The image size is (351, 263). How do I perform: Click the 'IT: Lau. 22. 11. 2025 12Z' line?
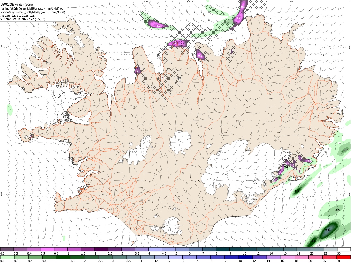click(18, 16)
